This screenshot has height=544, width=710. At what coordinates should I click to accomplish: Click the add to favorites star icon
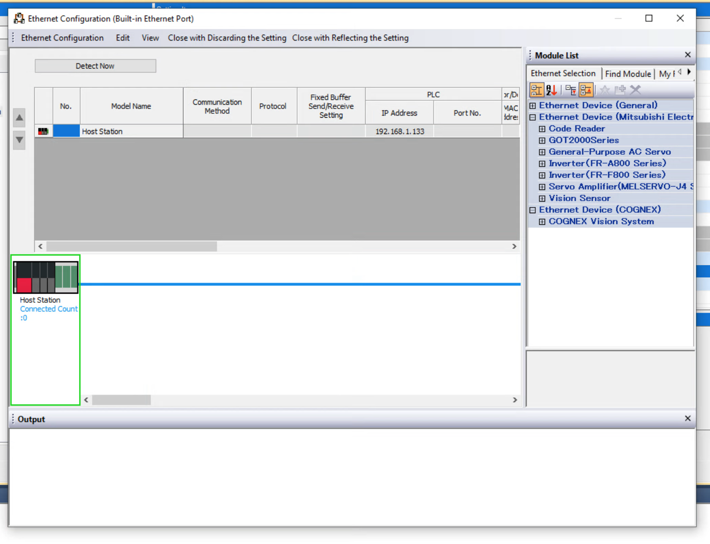pos(605,90)
